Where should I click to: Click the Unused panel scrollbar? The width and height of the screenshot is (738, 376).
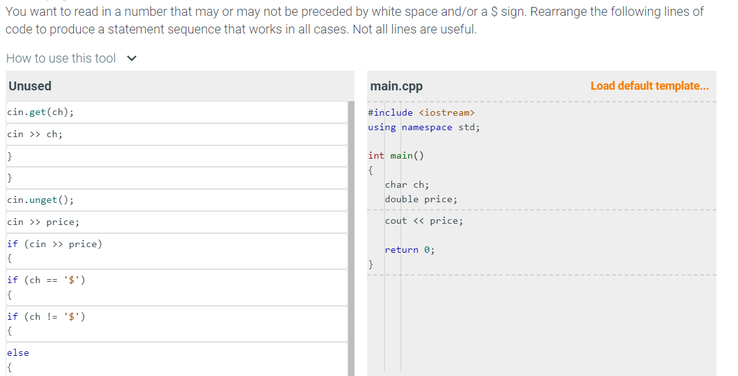click(351, 238)
